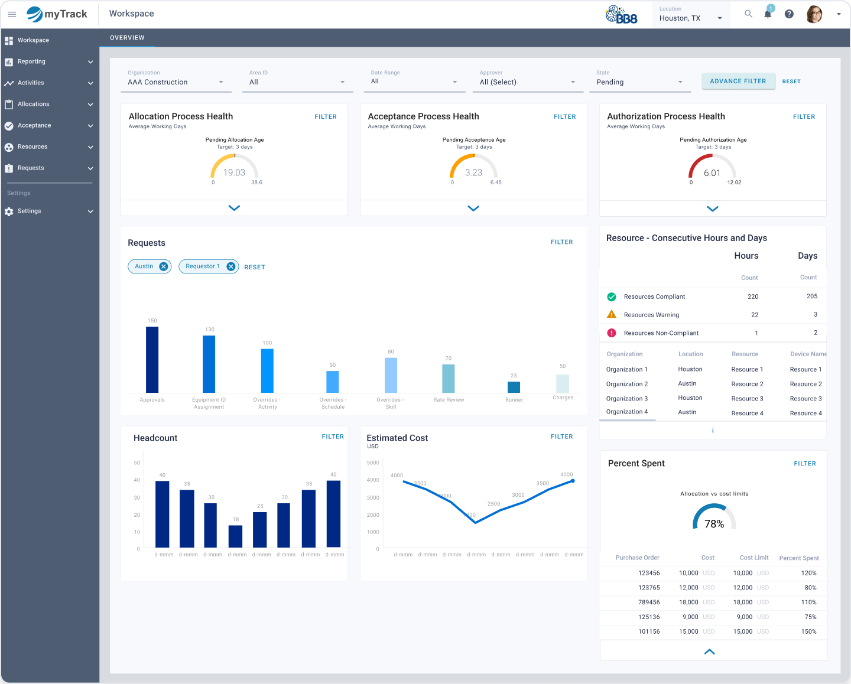Click the search magnifier icon

pyautogui.click(x=748, y=14)
